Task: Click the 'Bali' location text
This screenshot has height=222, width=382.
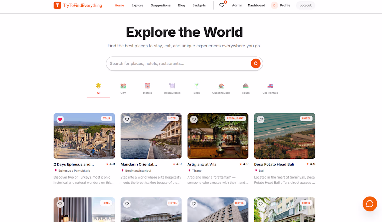Action: point(261,171)
